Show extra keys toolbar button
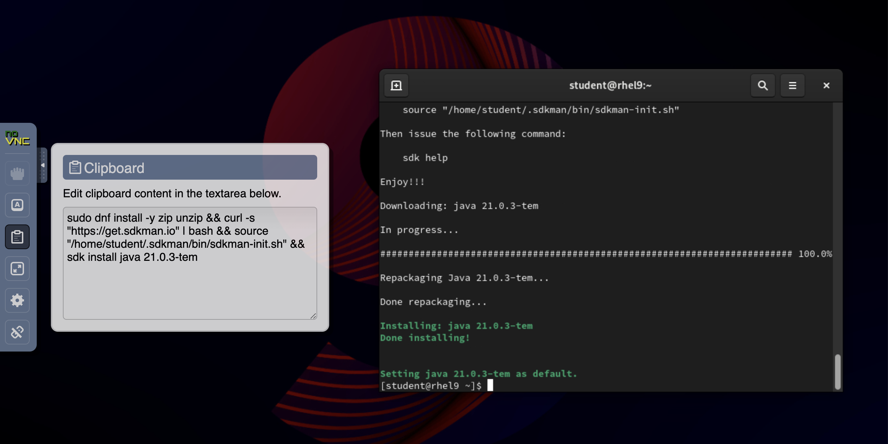This screenshot has height=444, width=888. point(17,205)
